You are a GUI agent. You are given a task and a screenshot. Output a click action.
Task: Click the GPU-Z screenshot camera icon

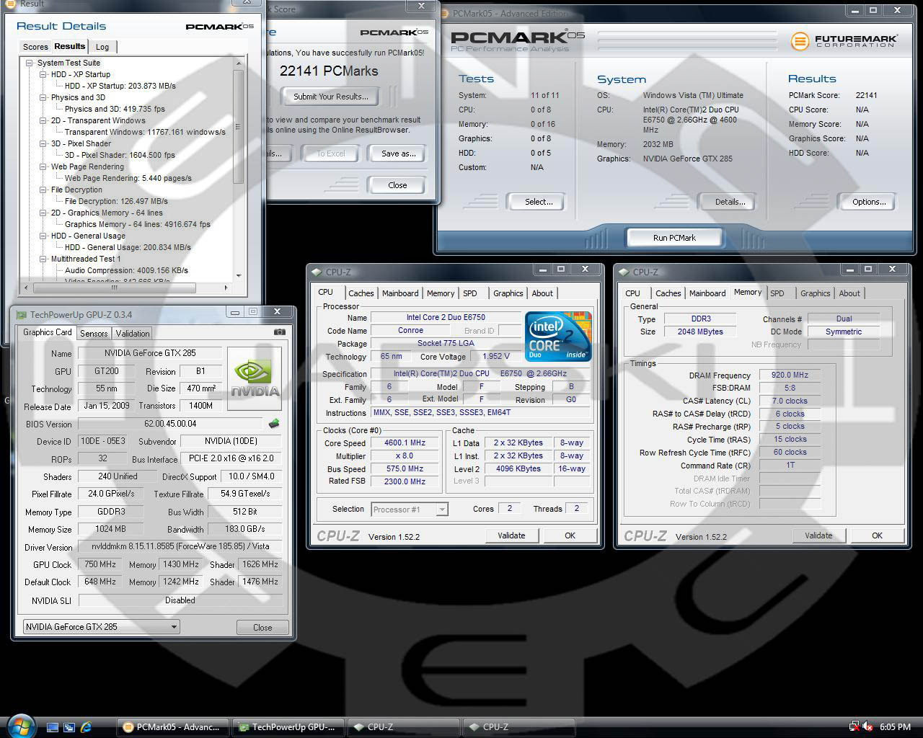[279, 332]
